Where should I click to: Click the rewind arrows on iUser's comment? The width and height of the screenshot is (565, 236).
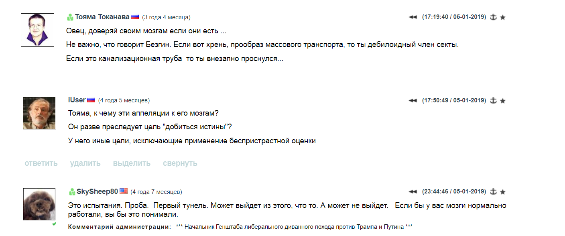tap(413, 101)
